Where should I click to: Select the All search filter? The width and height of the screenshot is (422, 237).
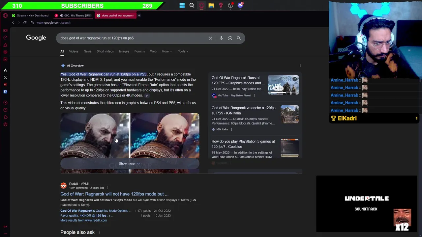click(62, 51)
